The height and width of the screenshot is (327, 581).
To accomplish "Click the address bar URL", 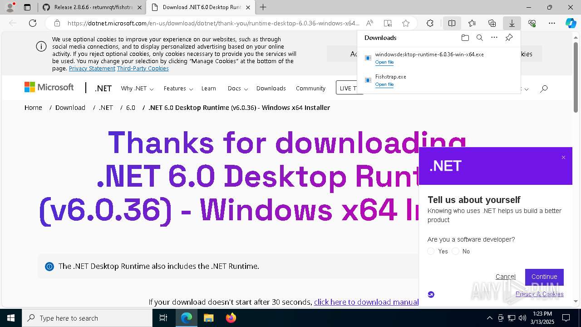I will (x=213, y=23).
